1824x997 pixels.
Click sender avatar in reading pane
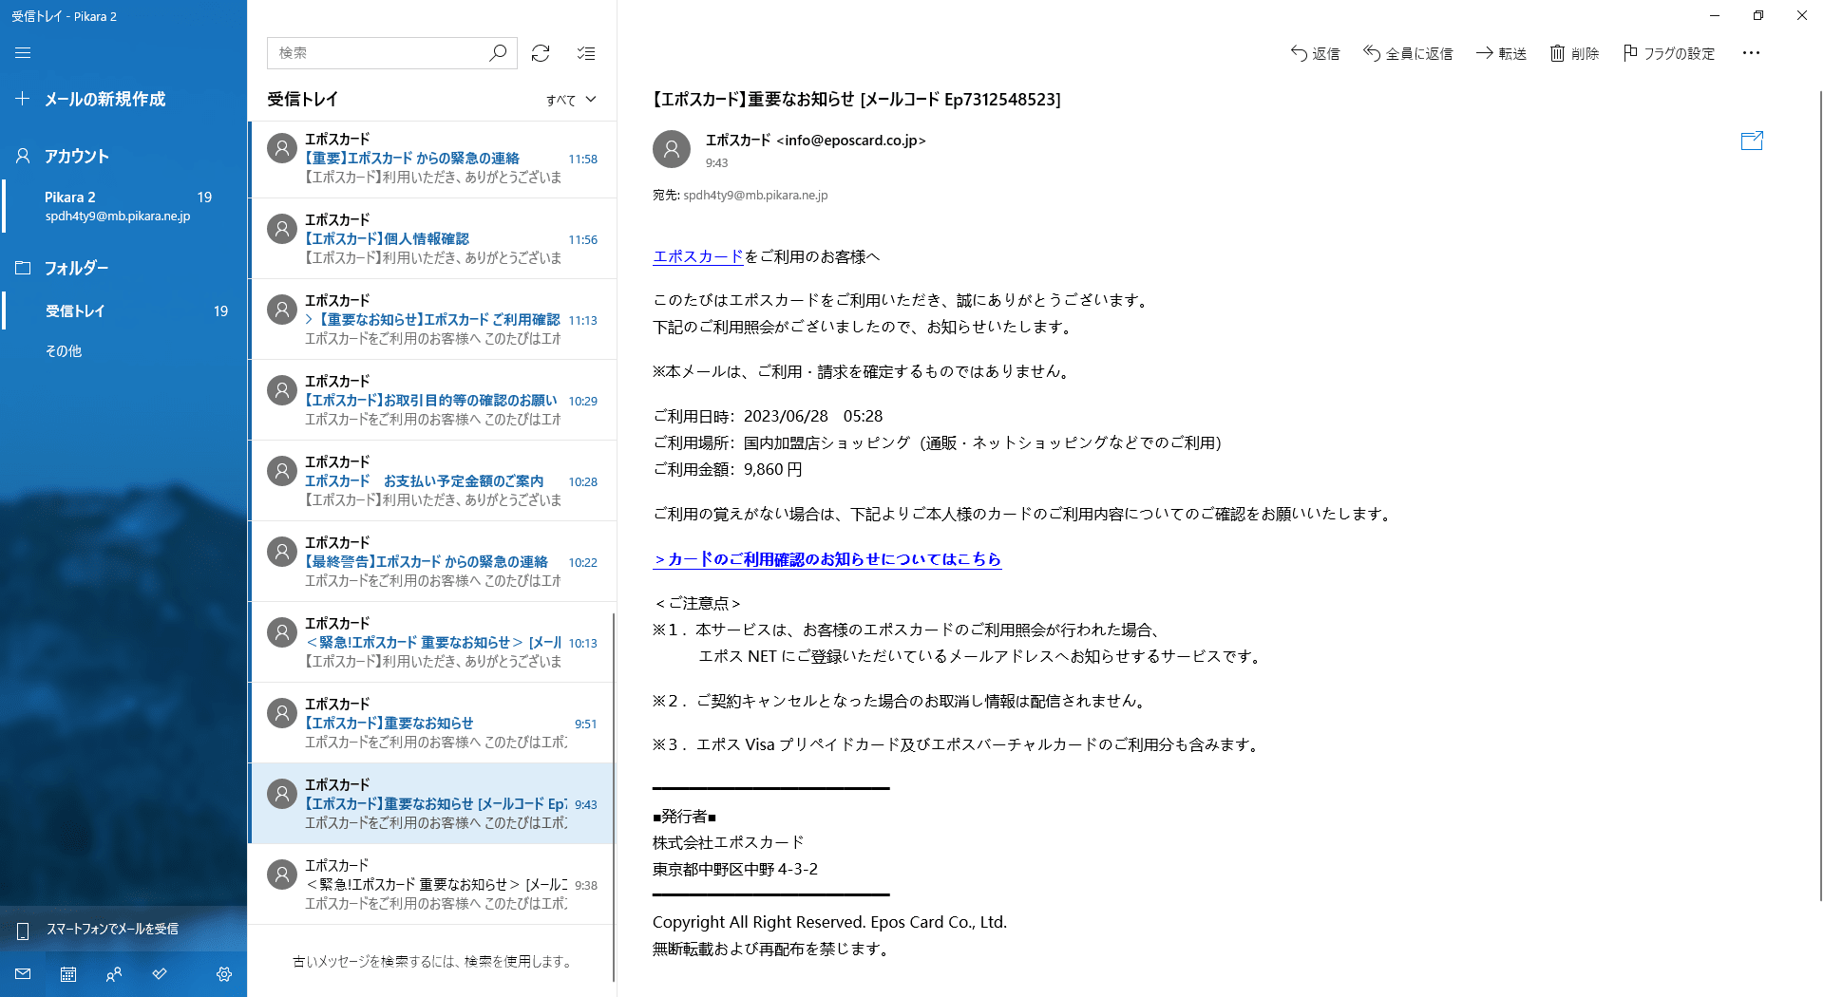[x=672, y=149]
